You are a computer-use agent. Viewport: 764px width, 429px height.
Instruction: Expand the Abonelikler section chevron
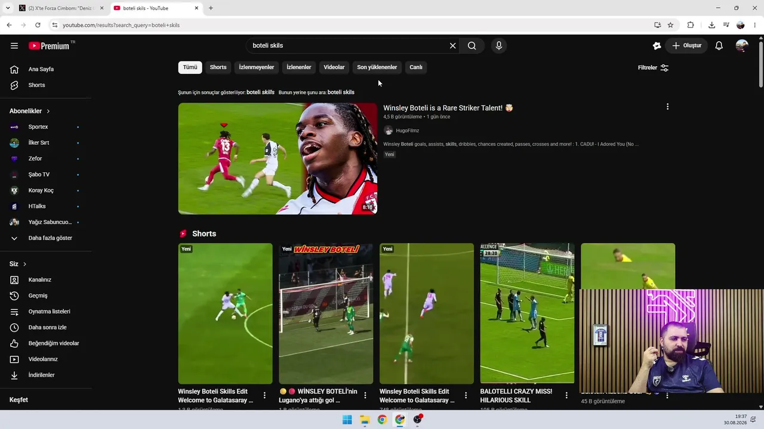48,111
